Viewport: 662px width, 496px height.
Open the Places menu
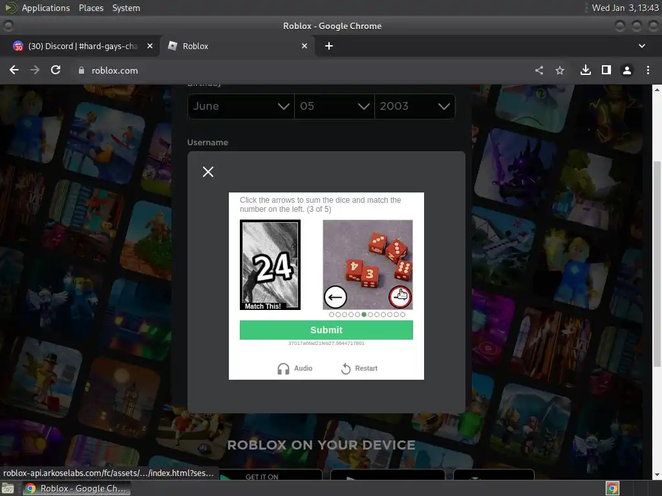click(91, 8)
